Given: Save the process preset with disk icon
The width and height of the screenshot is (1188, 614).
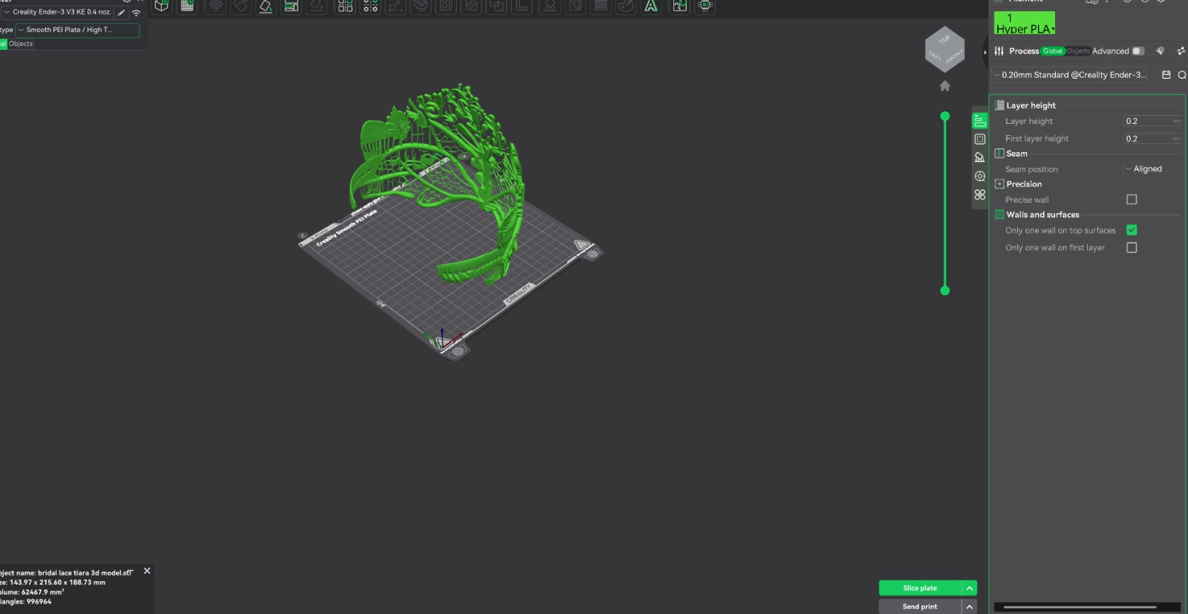Looking at the screenshot, I should pyautogui.click(x=1166, y=75).
